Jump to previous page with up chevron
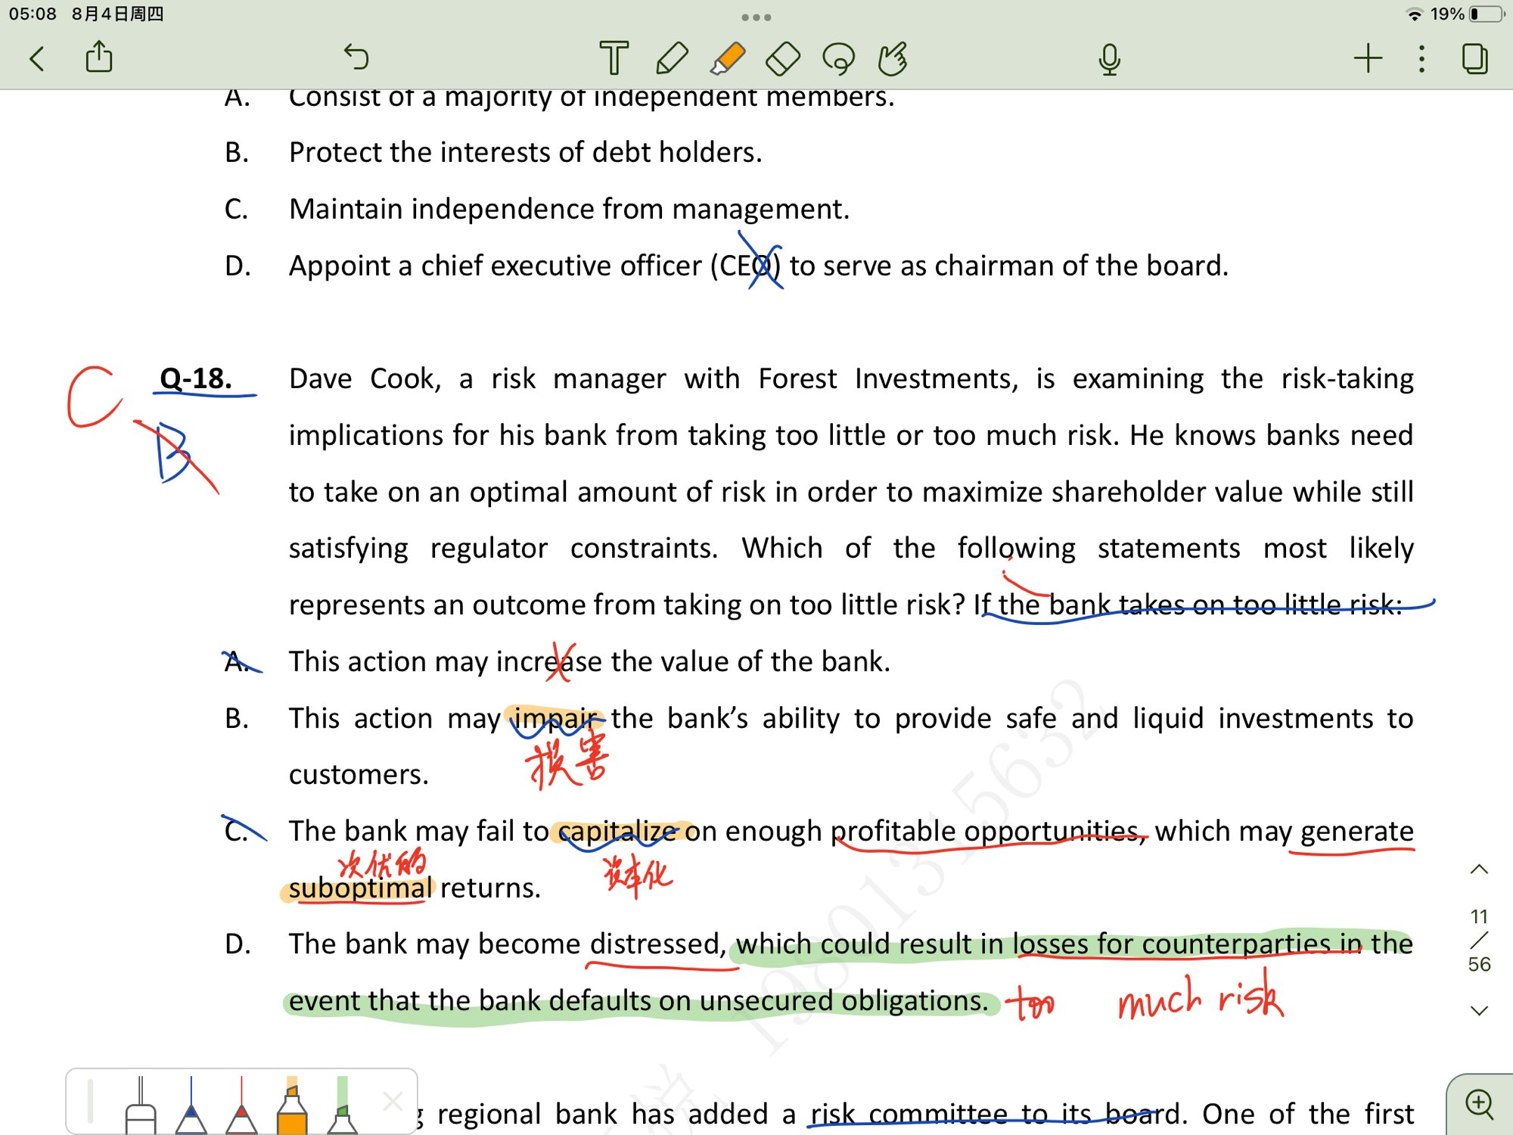The image size is (1513, 1135). click(1479, 869)
